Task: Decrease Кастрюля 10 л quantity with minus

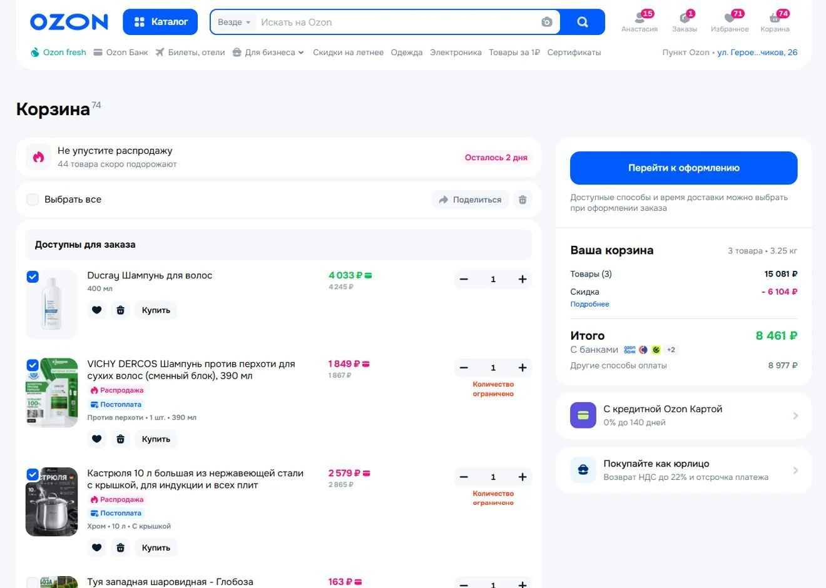Action: click(x=464, y=477)
